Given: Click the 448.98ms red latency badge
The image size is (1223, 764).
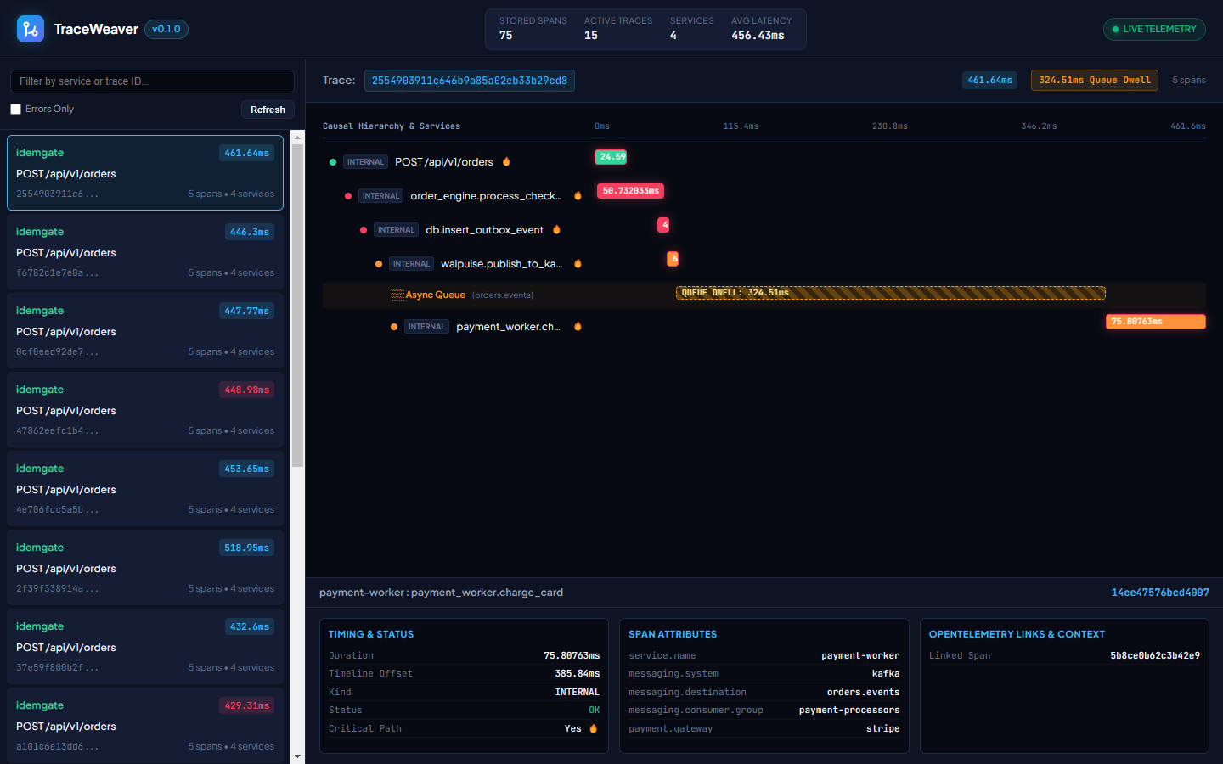Looking at the screenshot, I should point(247,390).
